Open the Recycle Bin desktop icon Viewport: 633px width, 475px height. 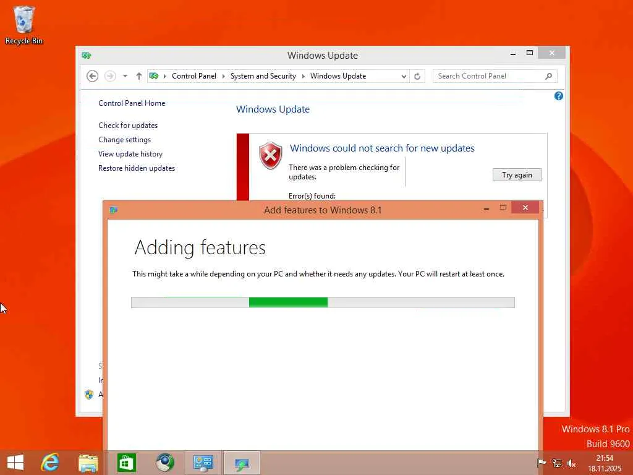(24, 25)
